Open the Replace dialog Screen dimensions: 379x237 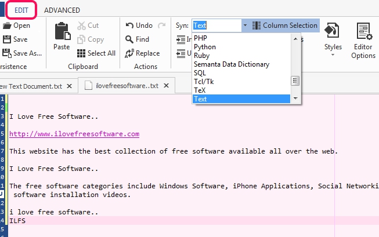(x=142, y=53)
